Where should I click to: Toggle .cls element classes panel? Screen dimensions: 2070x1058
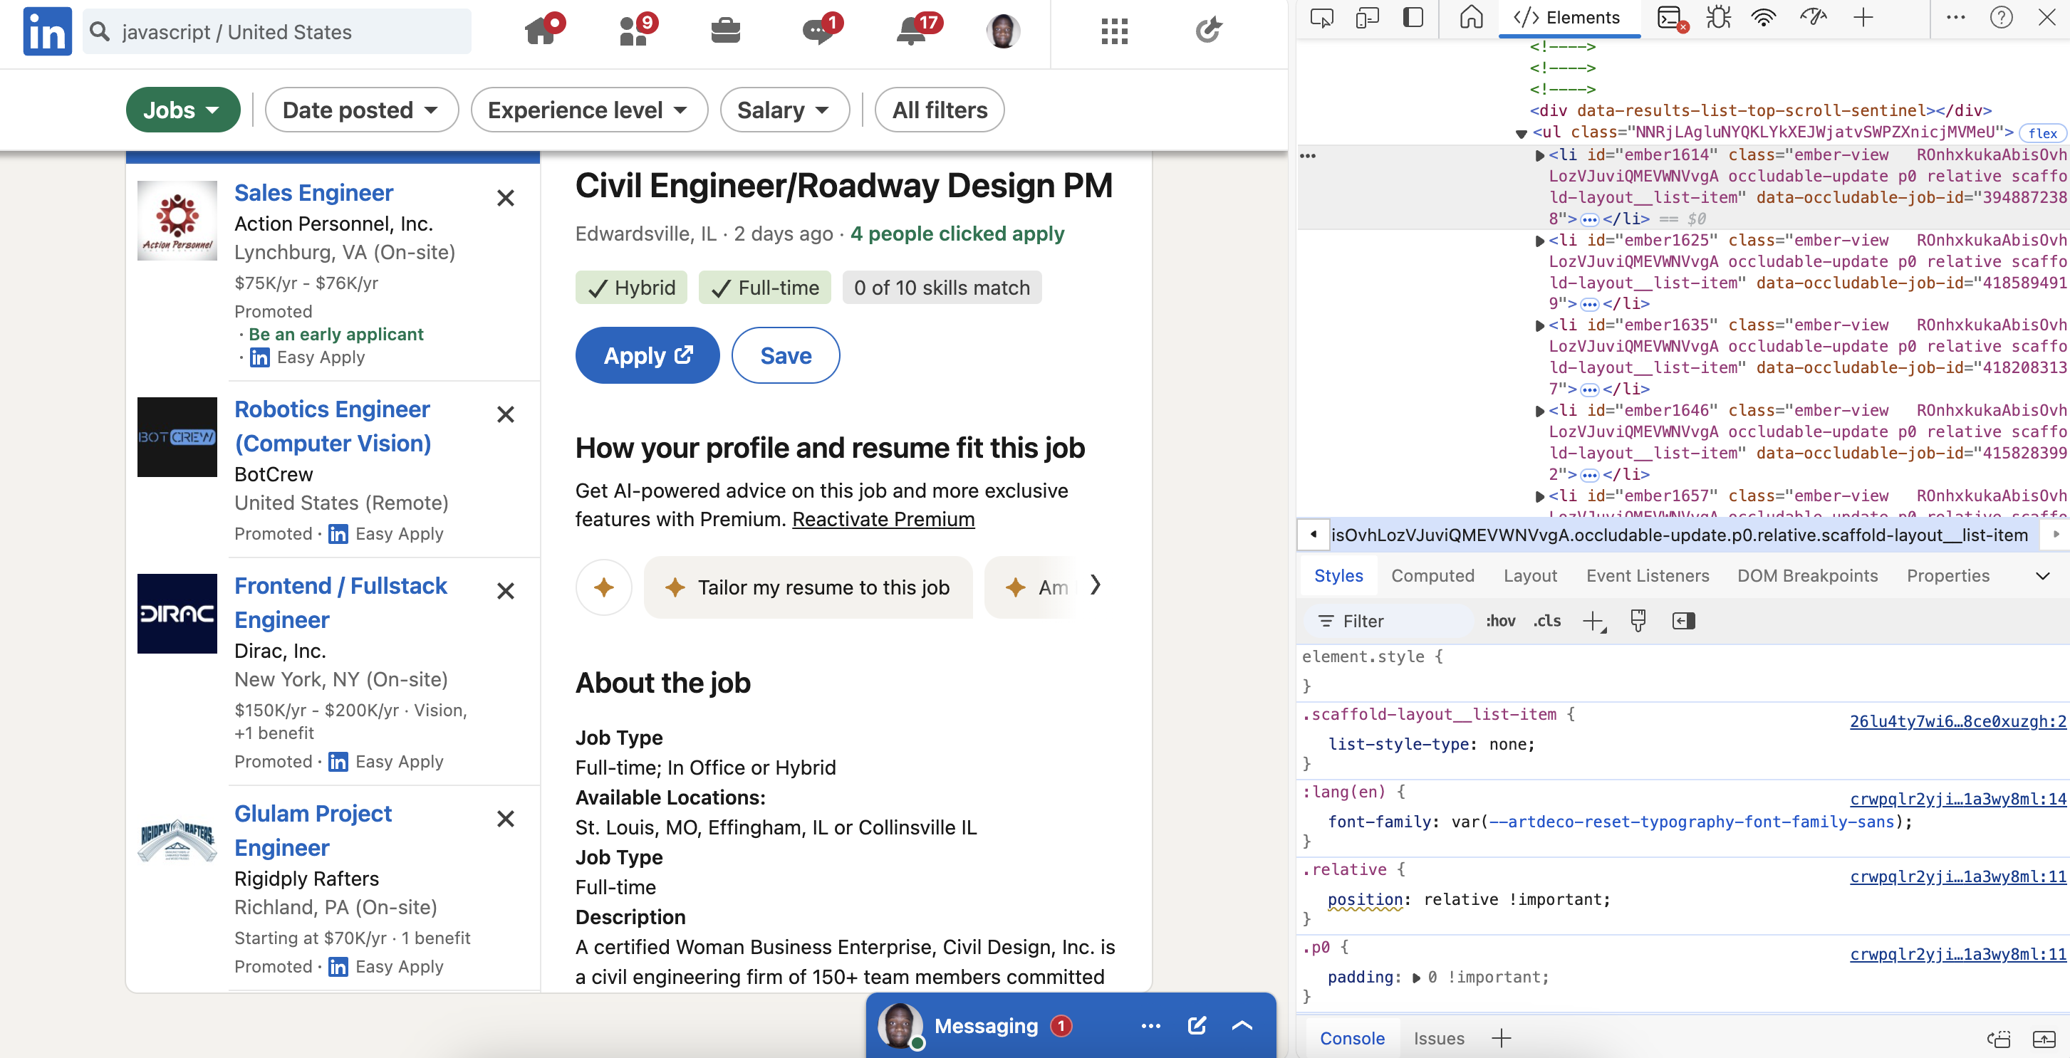coord(1547,621)
